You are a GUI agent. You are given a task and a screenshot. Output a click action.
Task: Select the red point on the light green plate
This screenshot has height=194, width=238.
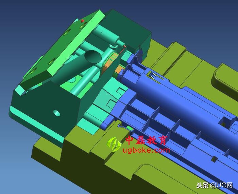82,21
